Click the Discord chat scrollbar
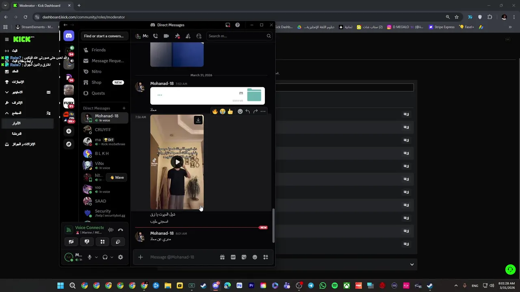 (x=273, y=226)
